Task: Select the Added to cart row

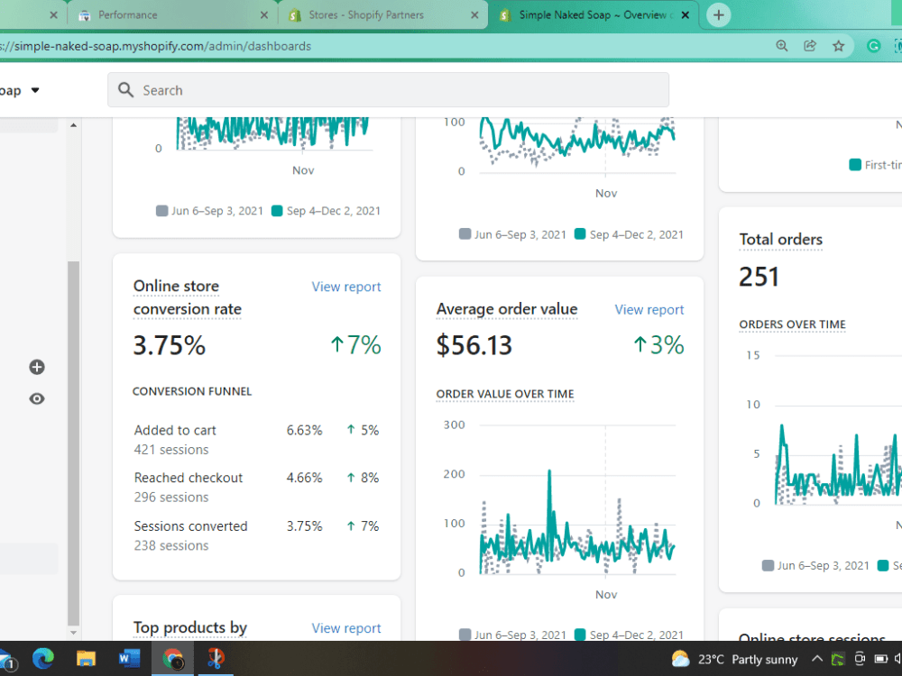Action: (256, 440)
